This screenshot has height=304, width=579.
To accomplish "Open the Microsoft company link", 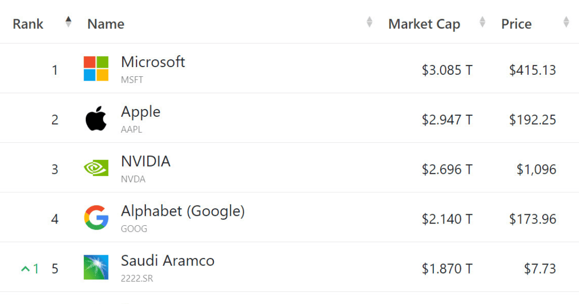I will 153,62.
